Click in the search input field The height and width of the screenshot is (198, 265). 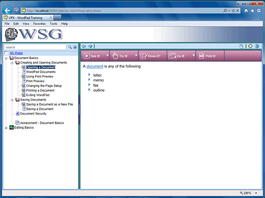click(35, 47)
